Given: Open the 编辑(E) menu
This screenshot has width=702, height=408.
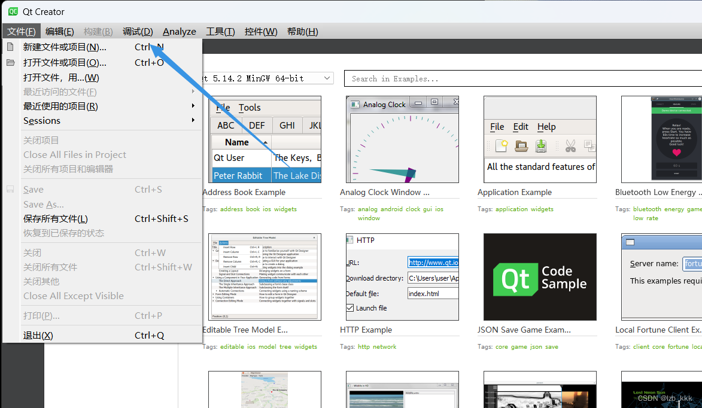Looking at the screenshot, I should click(59, 31).
